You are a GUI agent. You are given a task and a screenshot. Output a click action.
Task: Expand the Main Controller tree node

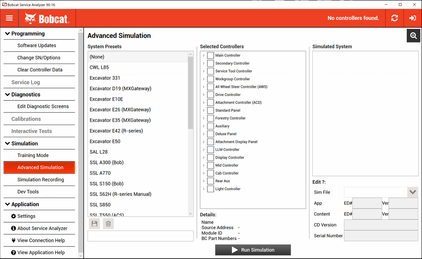click(x=204, y=55)
